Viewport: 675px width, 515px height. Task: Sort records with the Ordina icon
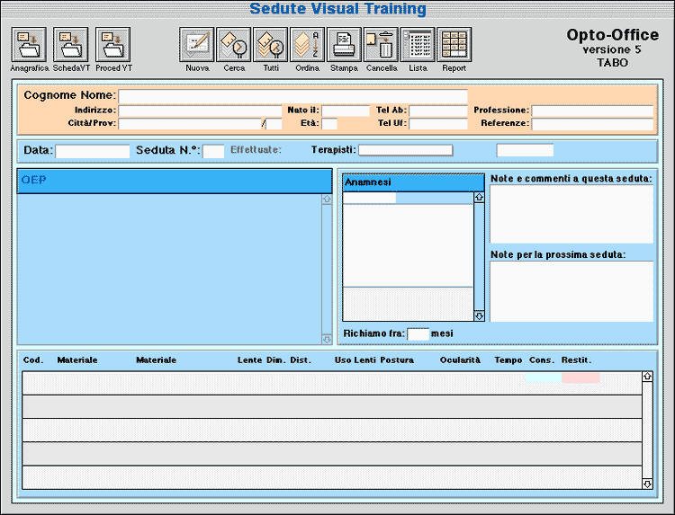point(308,45)
